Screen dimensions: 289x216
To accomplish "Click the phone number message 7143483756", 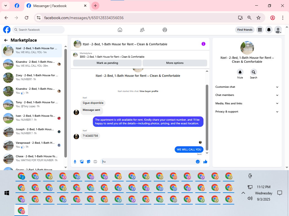I will point(90,136).
